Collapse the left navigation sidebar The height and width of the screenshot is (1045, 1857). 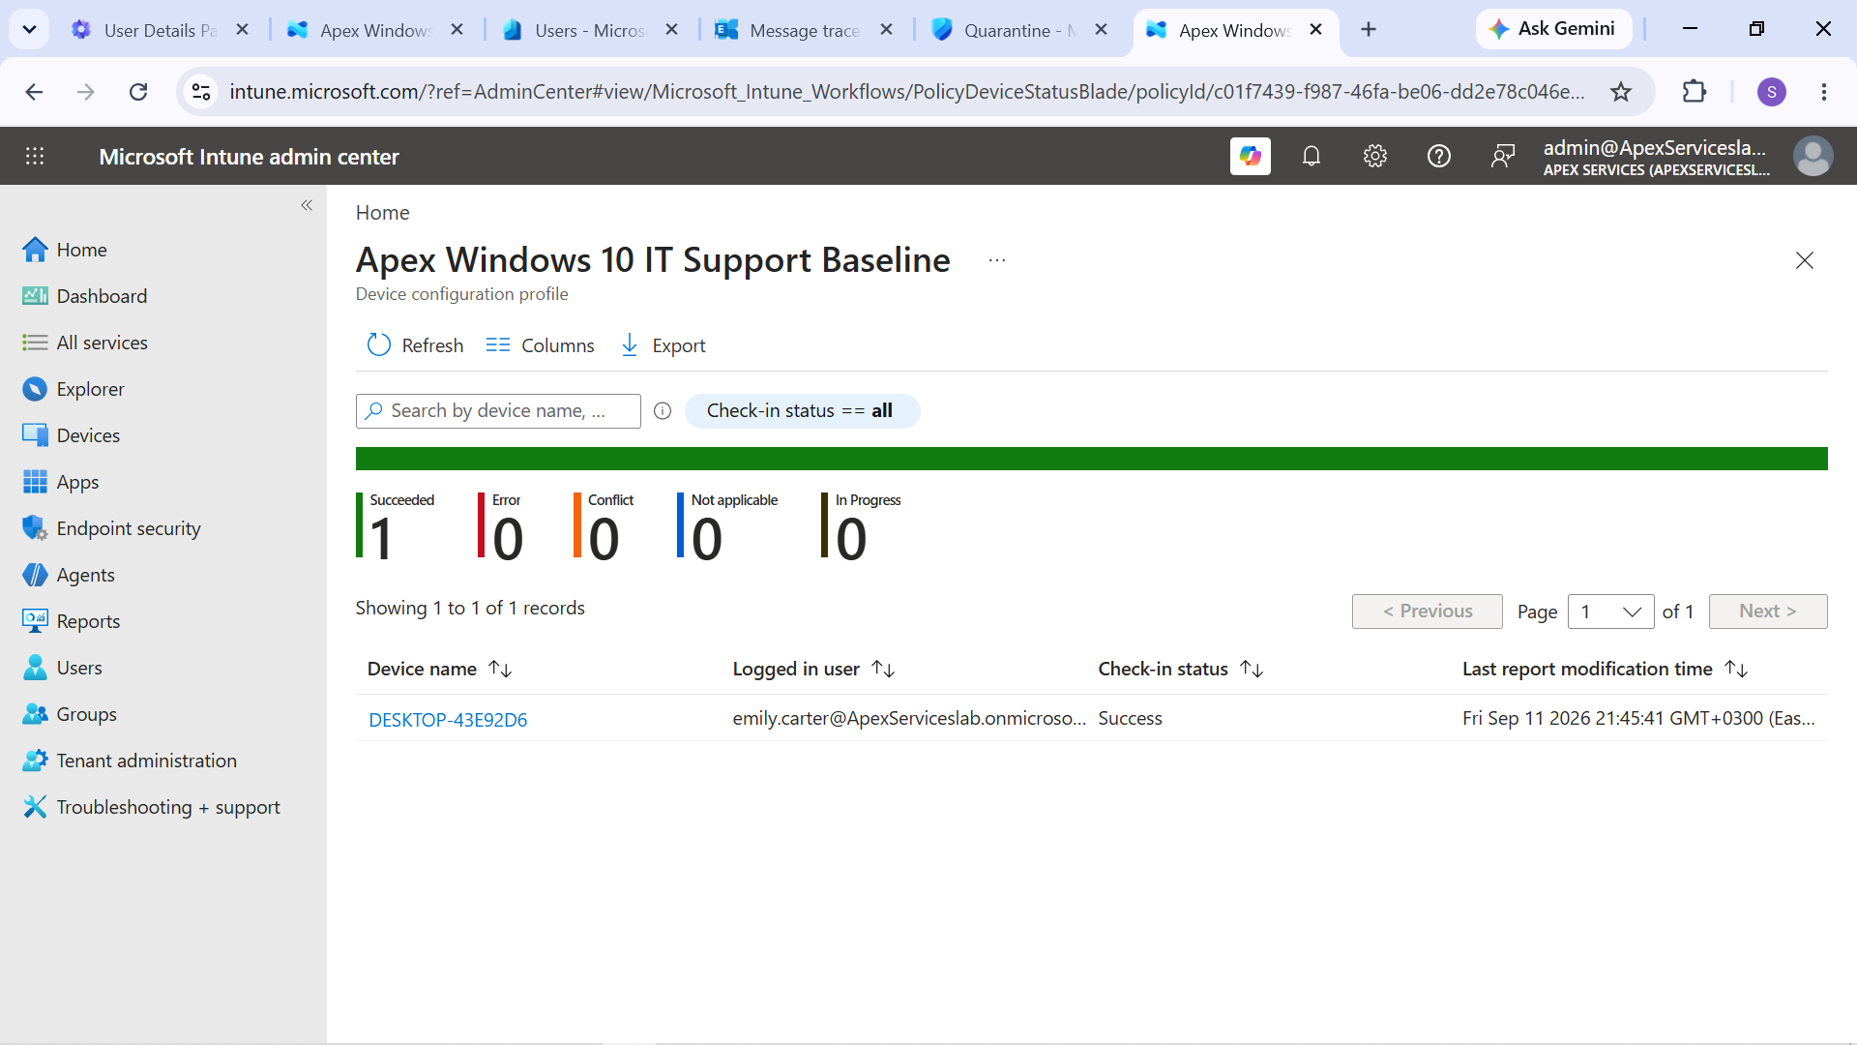(x=307, y=205)
